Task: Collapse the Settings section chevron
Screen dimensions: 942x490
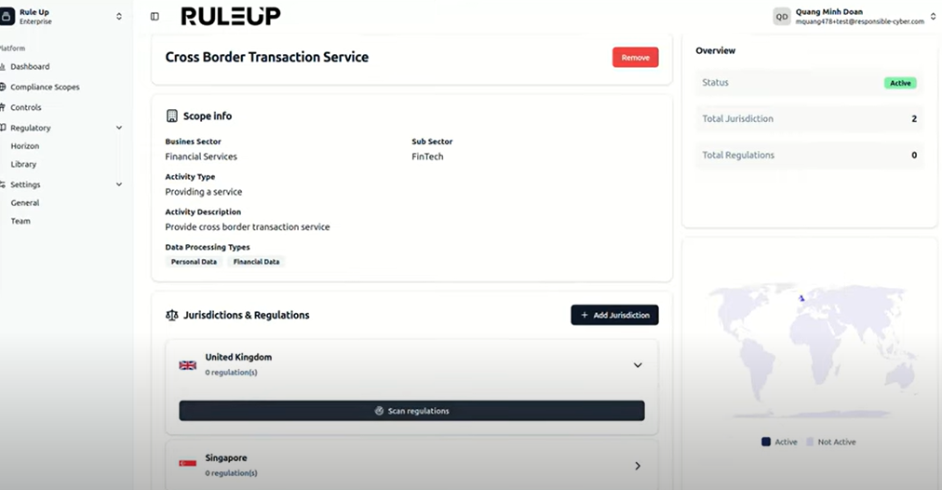Action: [119, 184]
